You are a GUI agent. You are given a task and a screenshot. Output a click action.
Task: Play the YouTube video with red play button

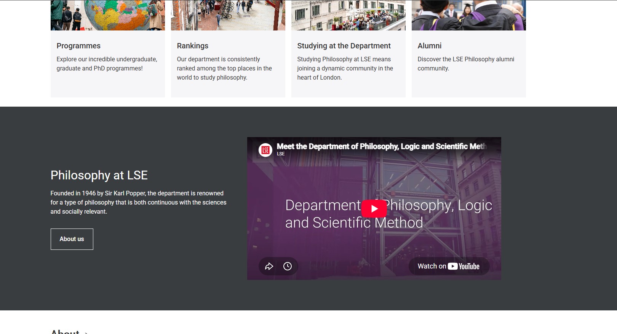(x=374, y=208)
